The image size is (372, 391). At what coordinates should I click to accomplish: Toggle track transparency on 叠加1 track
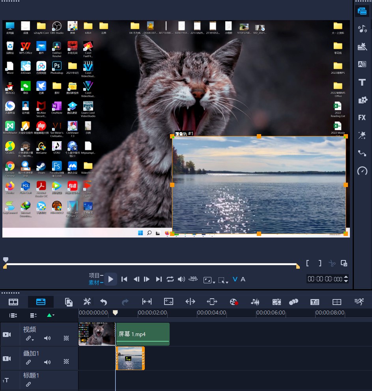point(66,361)
